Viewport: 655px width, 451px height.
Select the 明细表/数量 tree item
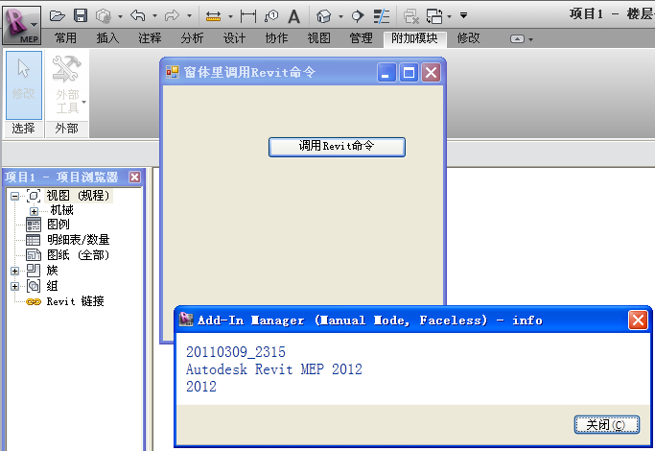[78, 240]
